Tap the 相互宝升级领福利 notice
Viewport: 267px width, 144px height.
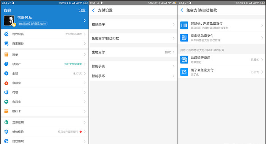tap(68, 132)
